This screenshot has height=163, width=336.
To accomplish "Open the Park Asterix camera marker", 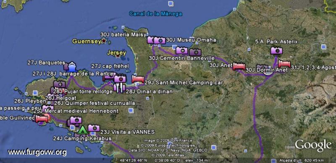I will pyautogui.click(x=276, y=50).
